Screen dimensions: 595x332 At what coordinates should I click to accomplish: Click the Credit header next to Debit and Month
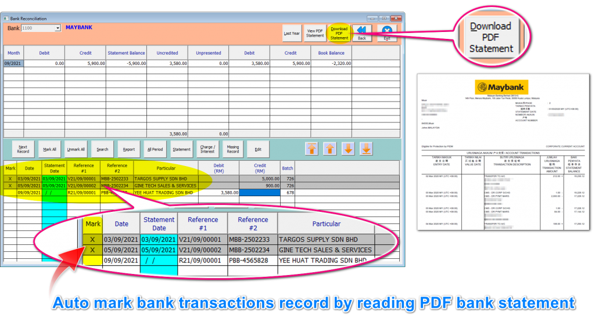pyautogui.click(x=85, y=53)
